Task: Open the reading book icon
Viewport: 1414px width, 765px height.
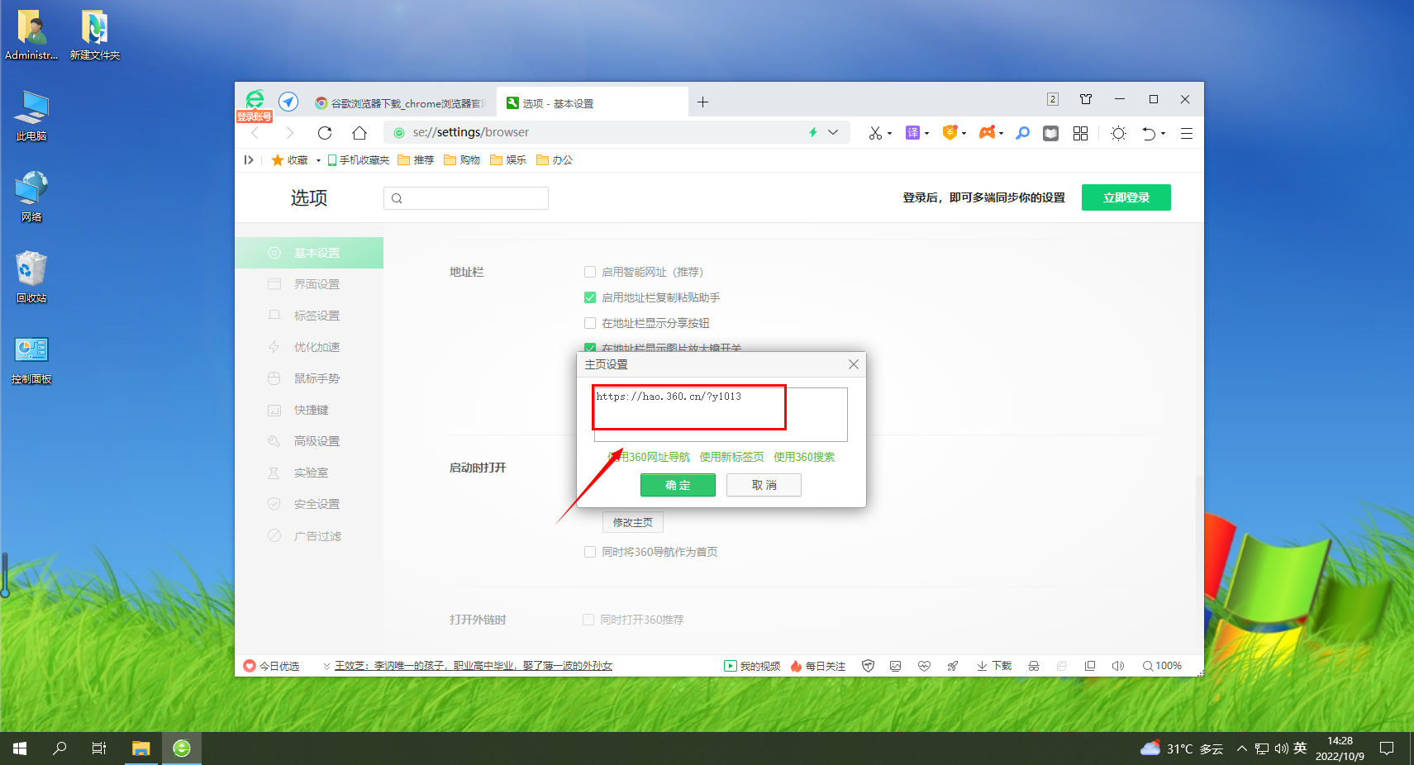Action: 1050,133
